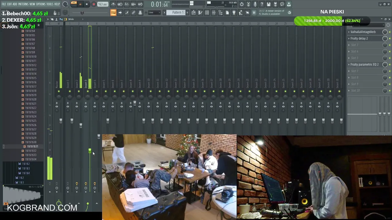Viewport: 392px width, 220px height.
Task: Click the pause playback button
Action: click(x=80, y=4)
